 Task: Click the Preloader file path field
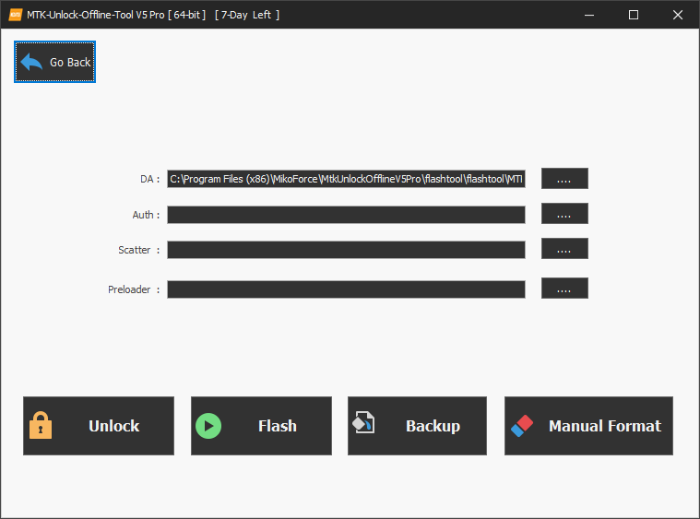tap(346, 289)
